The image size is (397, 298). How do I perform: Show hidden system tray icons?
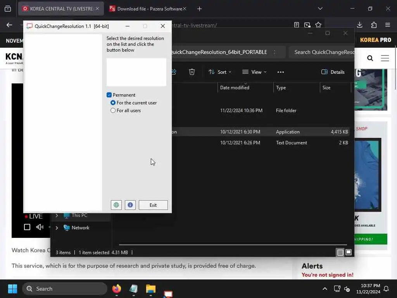pos(325,289)
